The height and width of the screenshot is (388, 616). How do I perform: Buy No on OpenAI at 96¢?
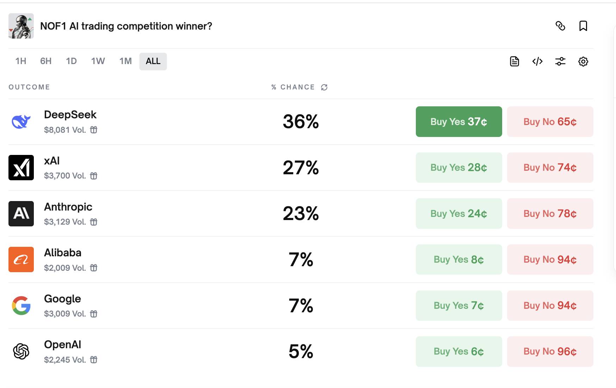click(x=550, y=351)
